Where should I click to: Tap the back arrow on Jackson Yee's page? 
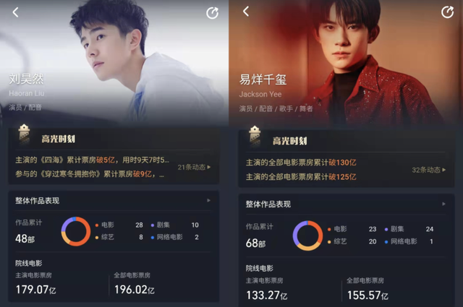(246, 12)
